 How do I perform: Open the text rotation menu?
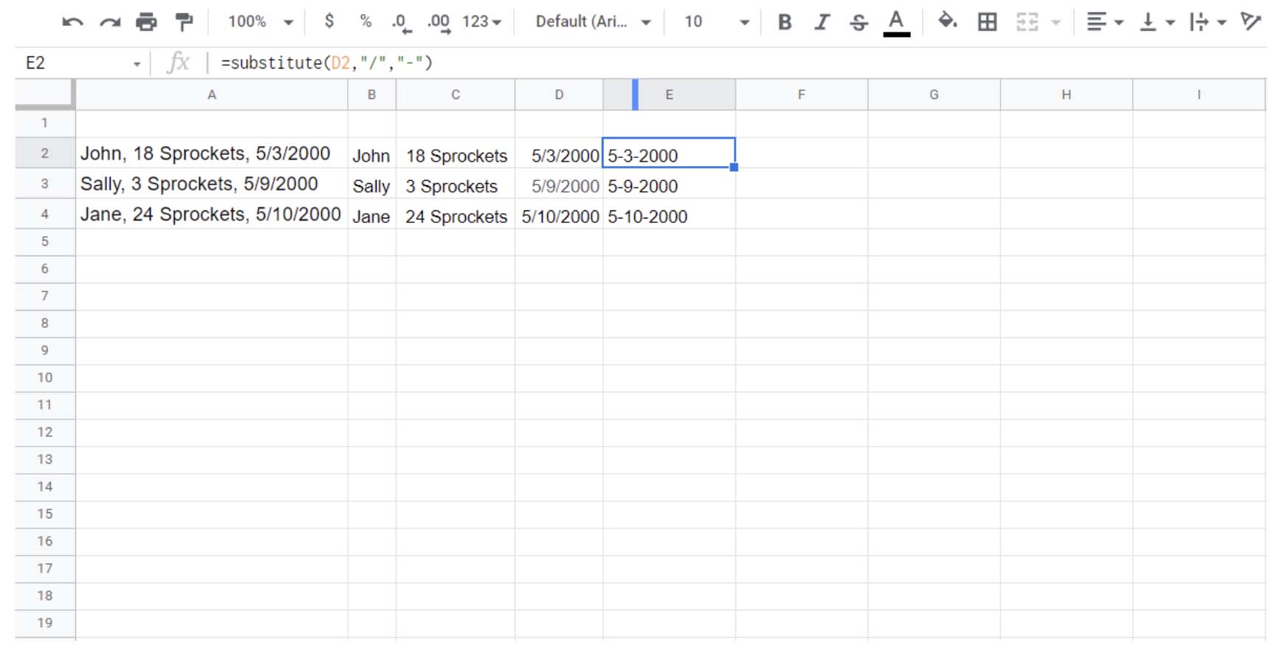[1251, 21]
